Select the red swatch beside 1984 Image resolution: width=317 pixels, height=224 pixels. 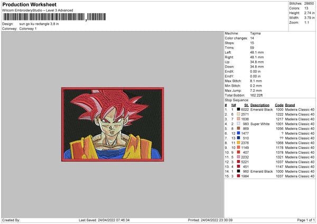tap(238, 176)
